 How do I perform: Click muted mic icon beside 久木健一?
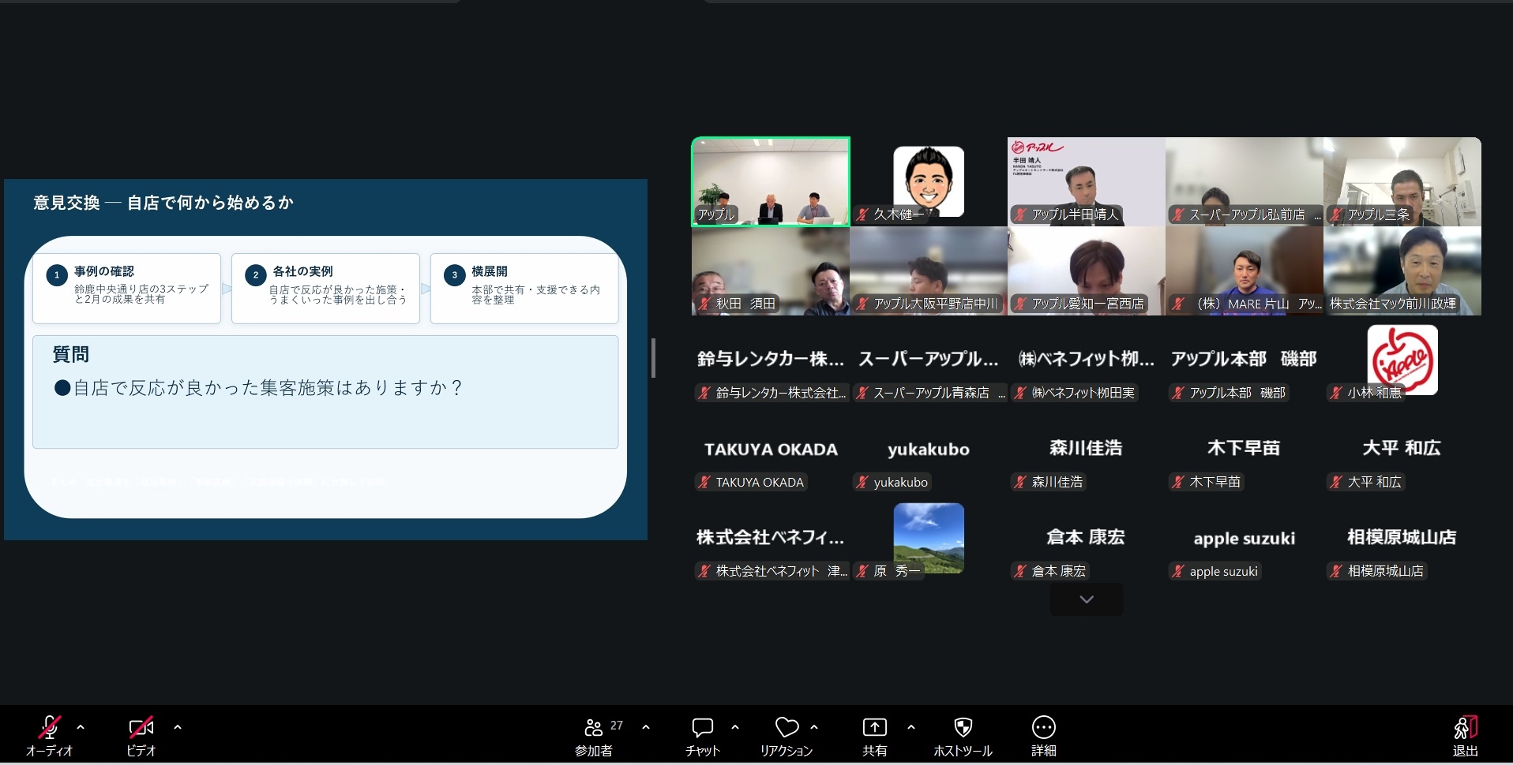862,215
